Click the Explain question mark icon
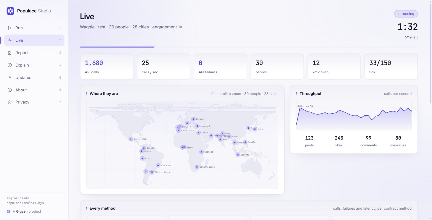Image resolution: width=432 pixels, height=220 pixels. click(x=10, y=65)
